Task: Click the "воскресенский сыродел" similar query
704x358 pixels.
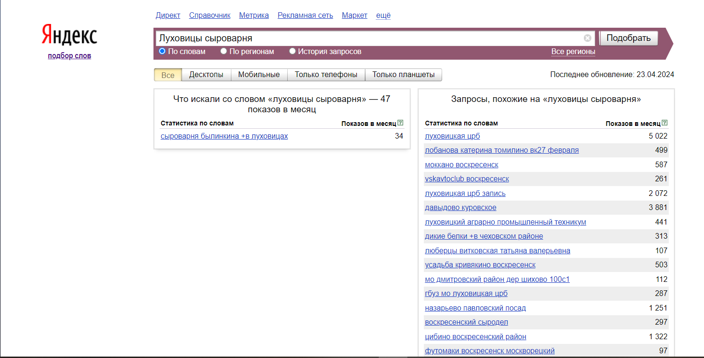Action: [x=466, y=322]
